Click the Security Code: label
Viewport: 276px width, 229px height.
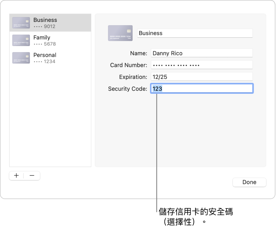127,89
